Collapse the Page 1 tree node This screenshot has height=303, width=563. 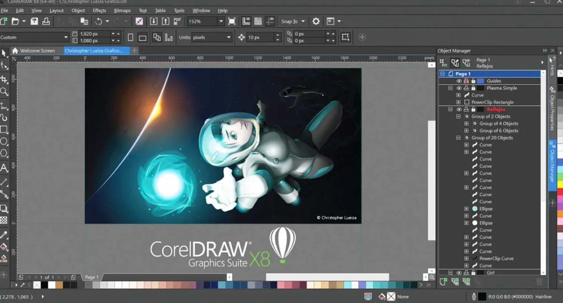442,74
